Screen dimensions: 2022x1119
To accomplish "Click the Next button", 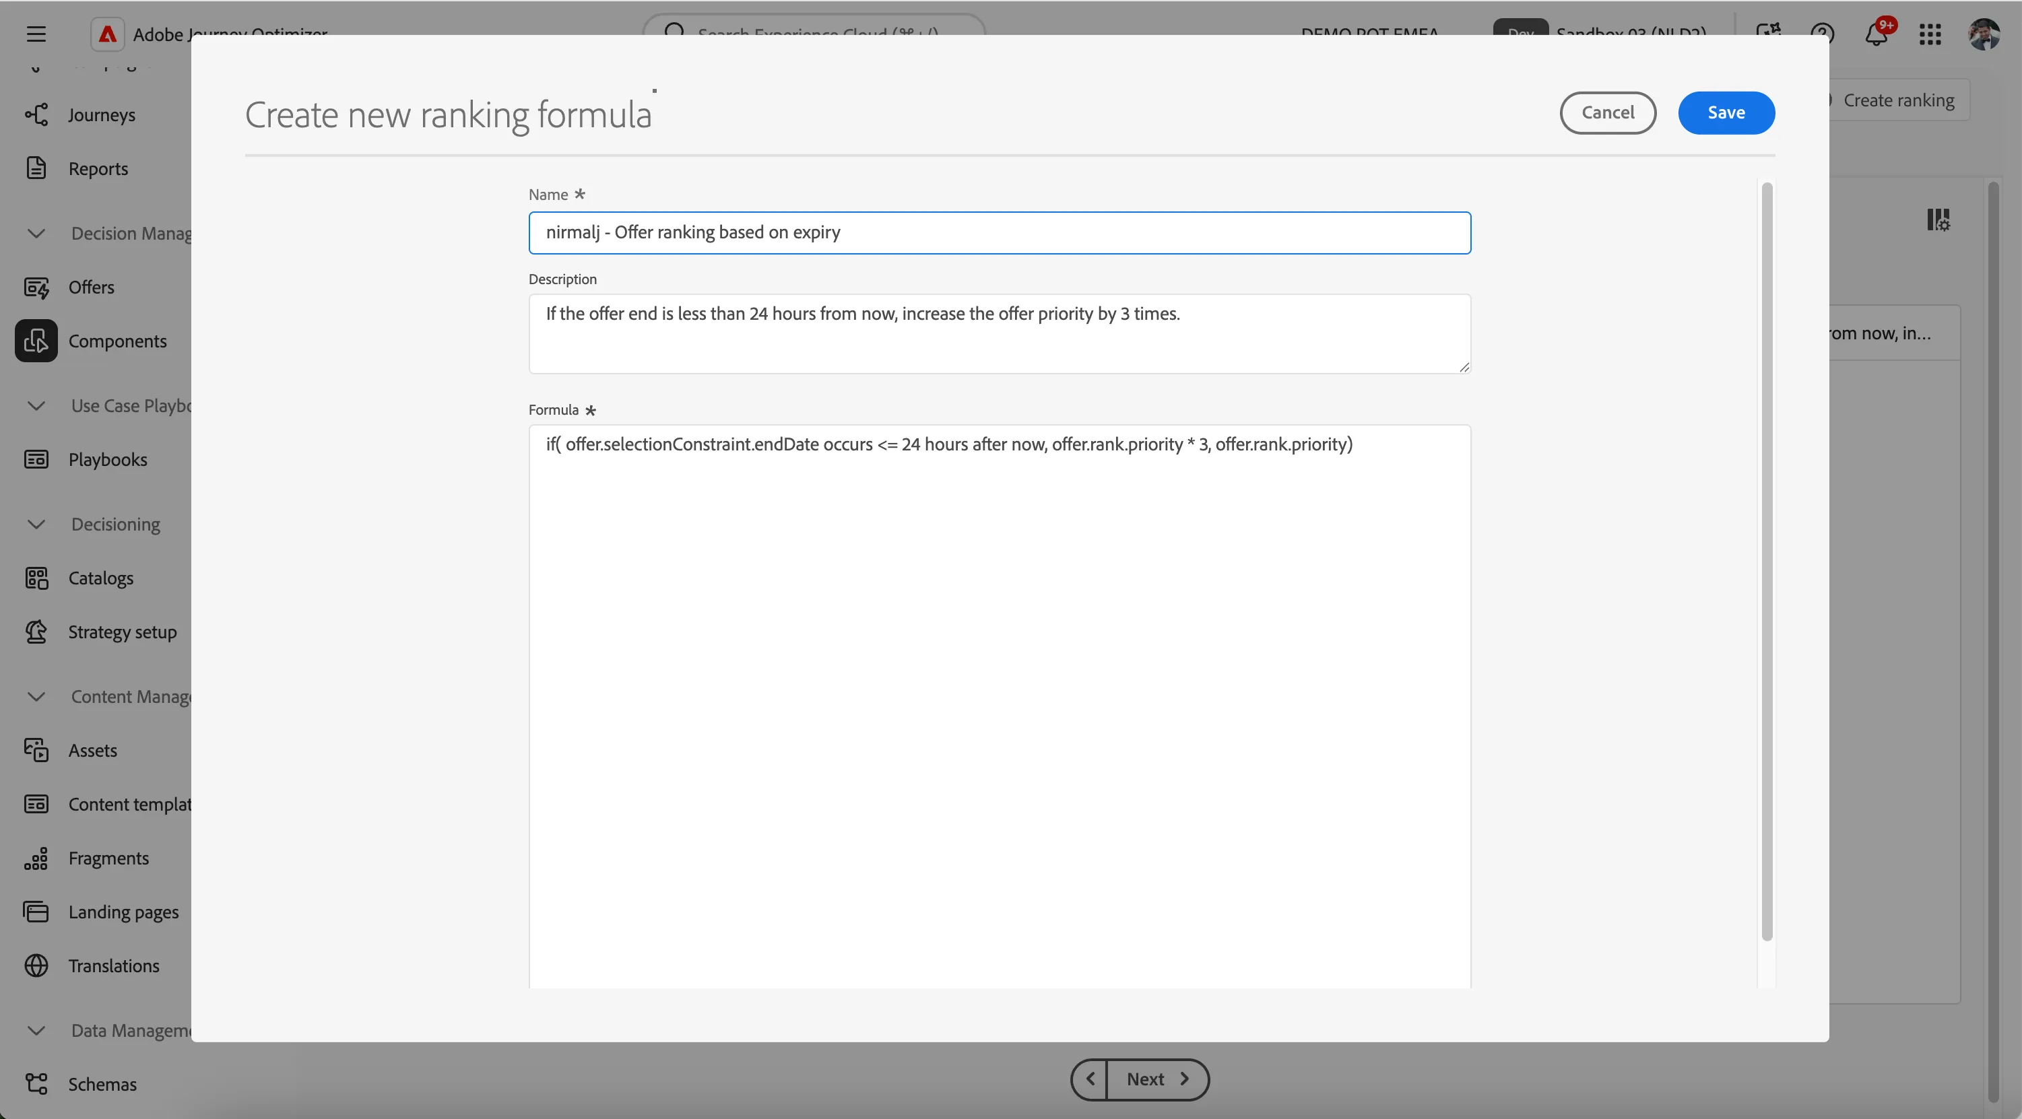I will (1158, 1079).
